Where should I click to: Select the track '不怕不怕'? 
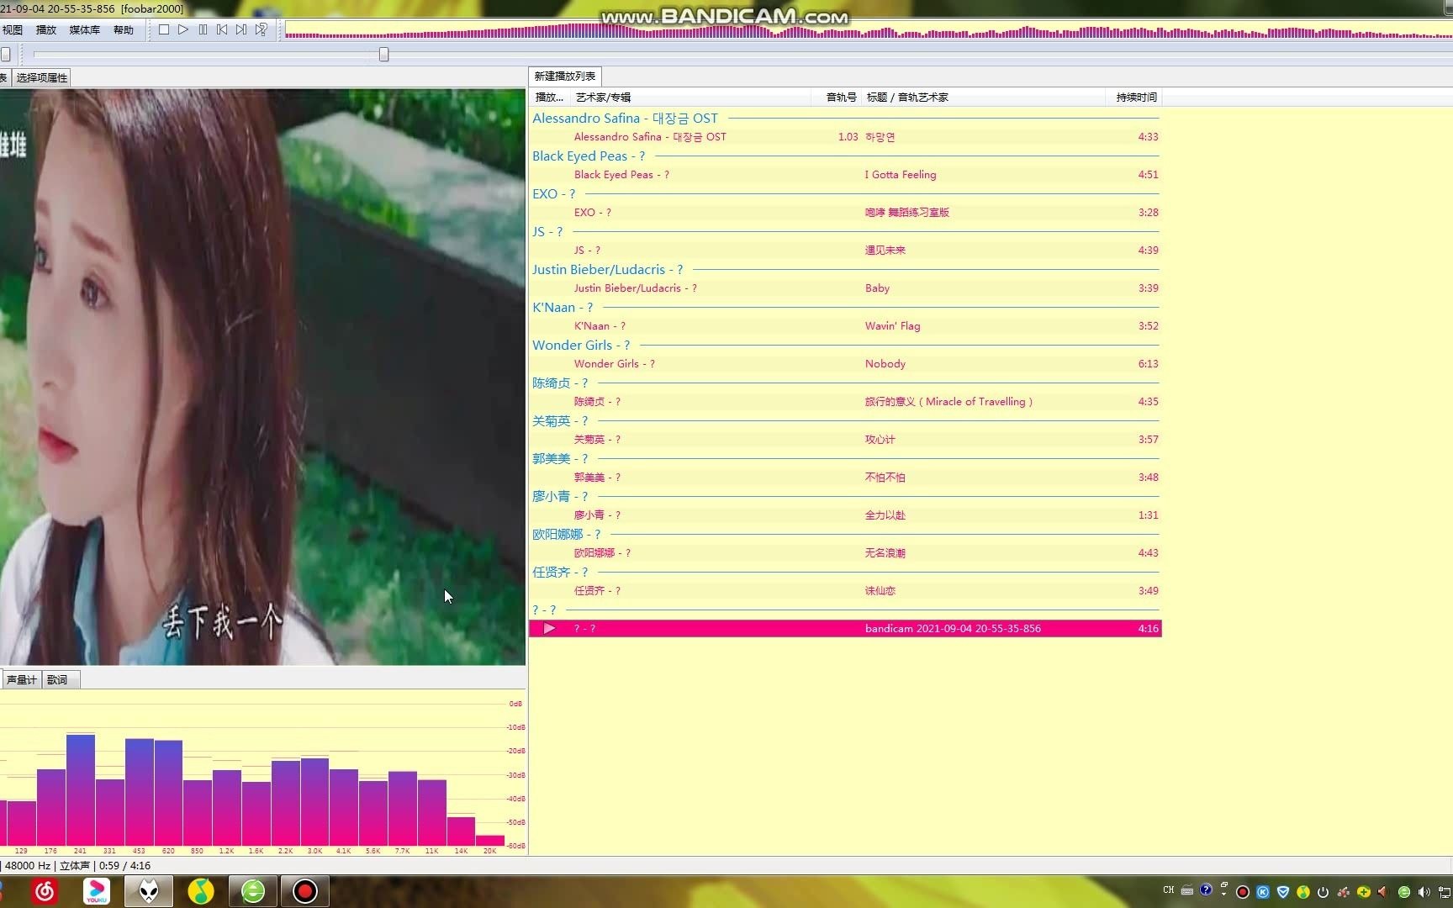pos(845,478)
